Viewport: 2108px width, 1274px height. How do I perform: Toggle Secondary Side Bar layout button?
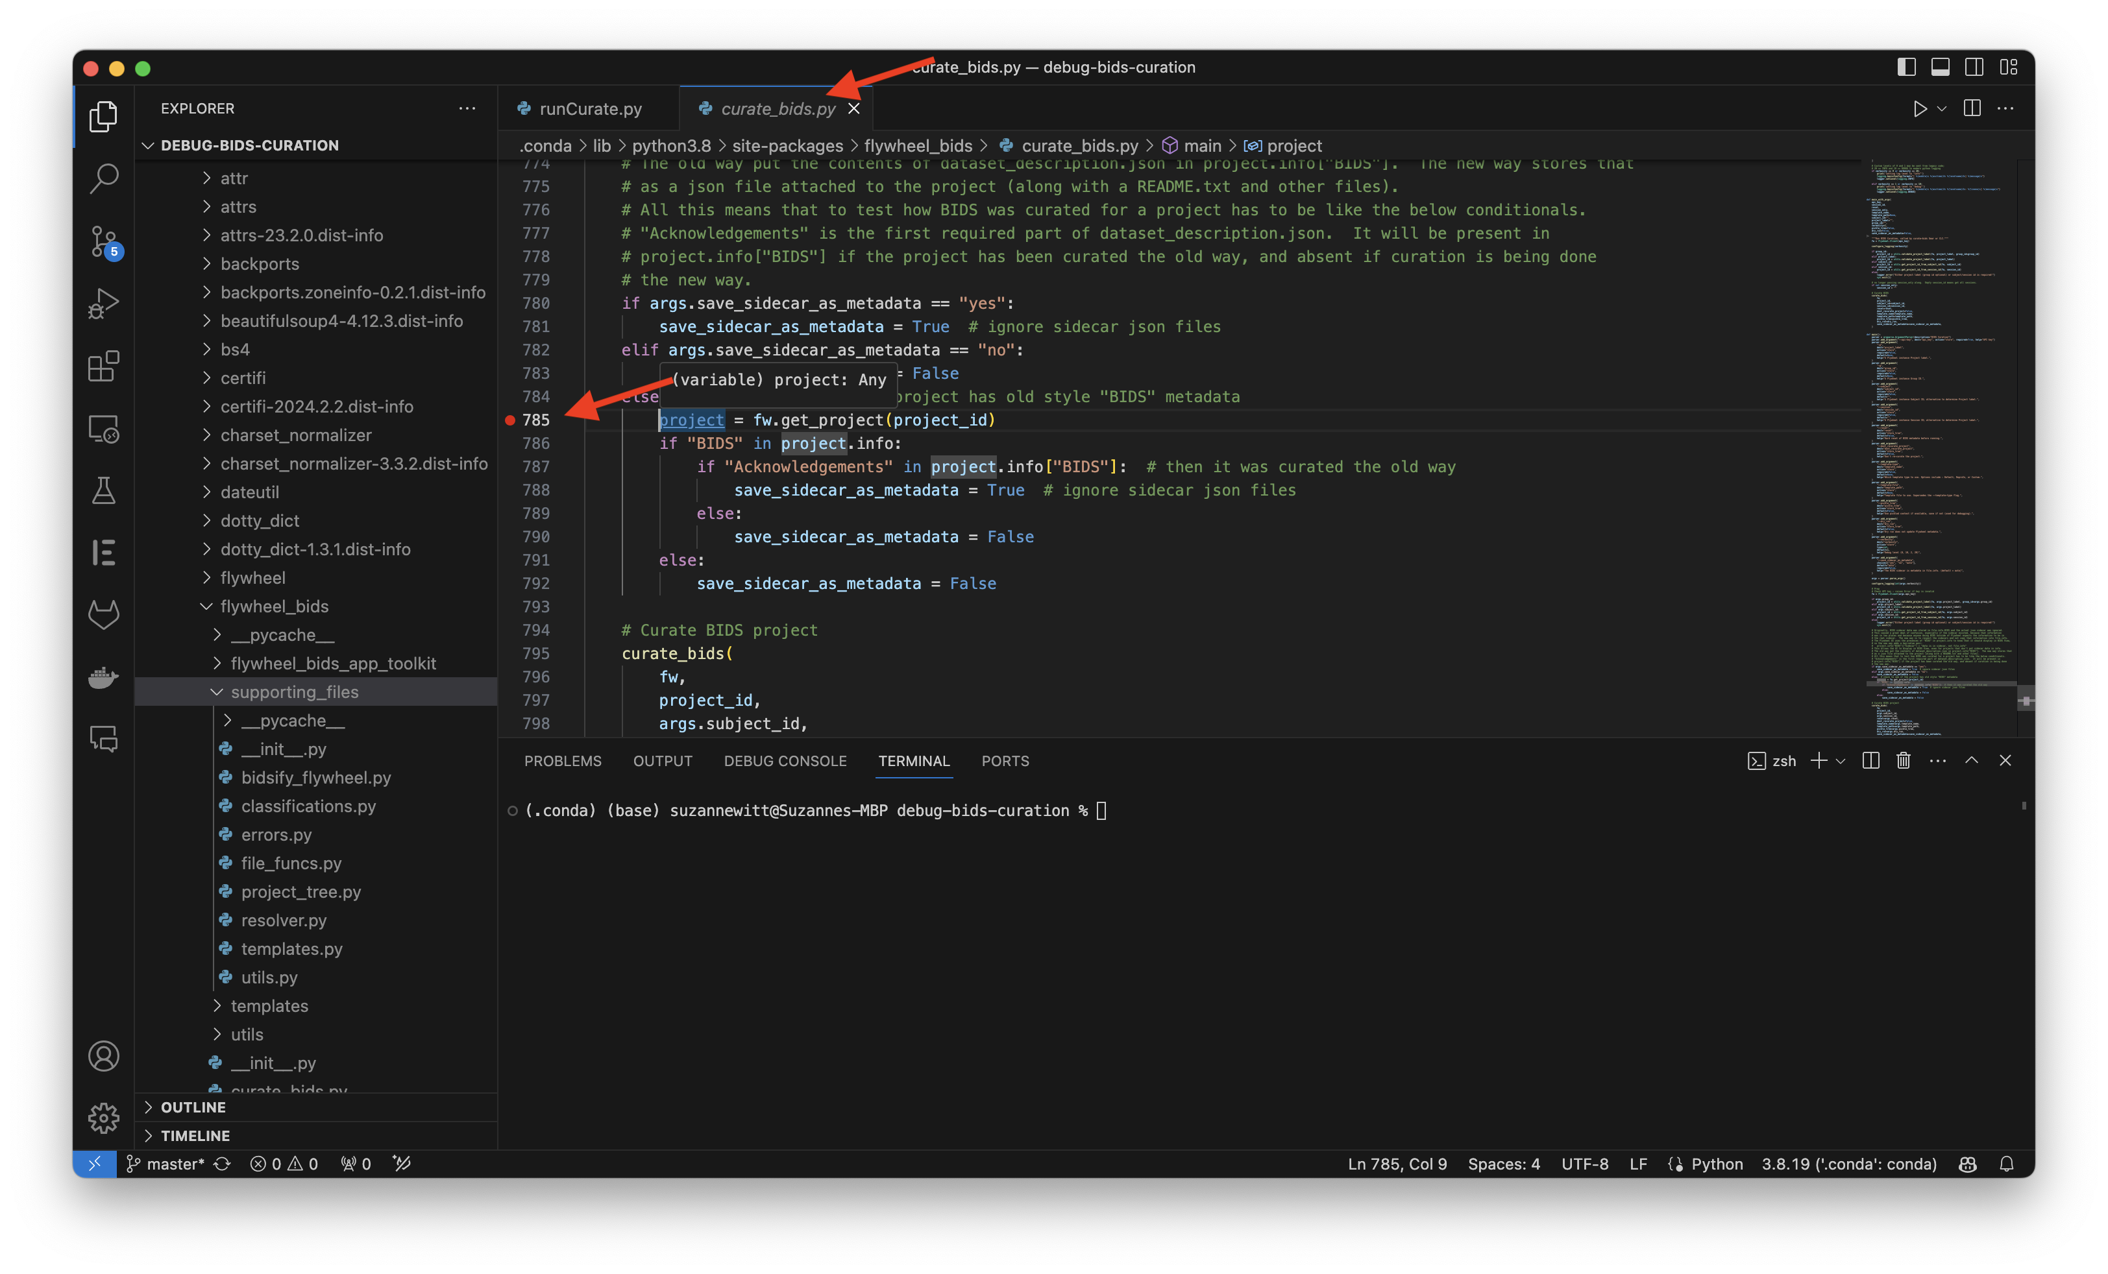pyautogui.click(x=1974, y=67)
